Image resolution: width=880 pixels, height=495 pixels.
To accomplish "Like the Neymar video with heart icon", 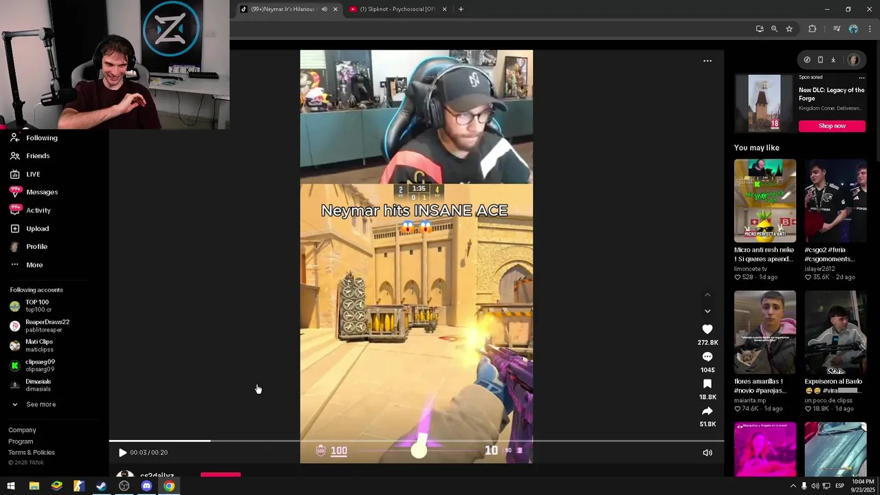I will (707, 329).
